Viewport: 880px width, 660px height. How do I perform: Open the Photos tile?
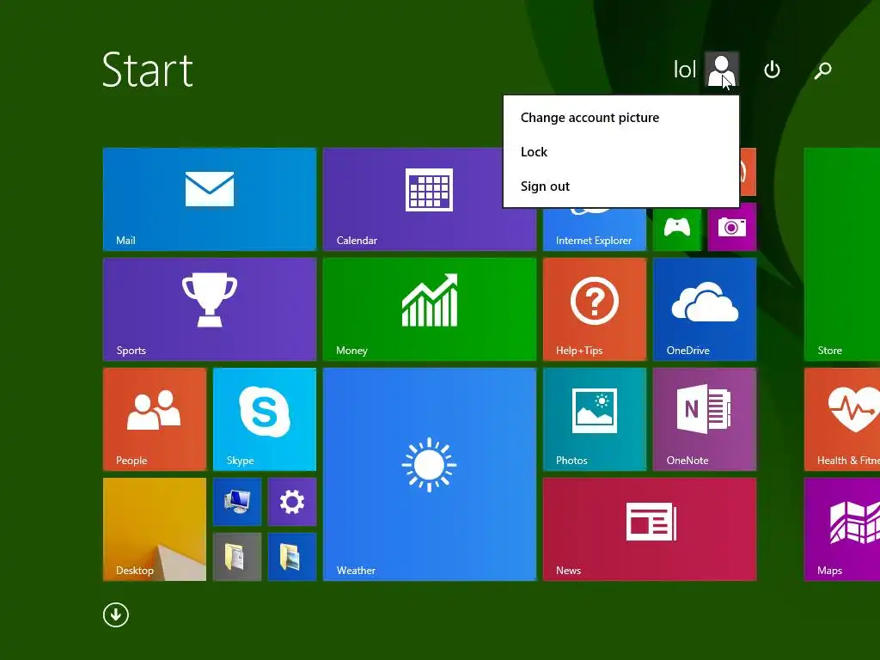coord(595,419)
